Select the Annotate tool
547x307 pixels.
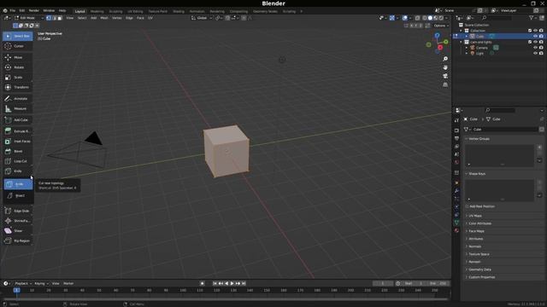point(18,99)
